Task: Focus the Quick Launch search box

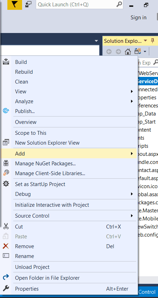Action: click(77, 4)
